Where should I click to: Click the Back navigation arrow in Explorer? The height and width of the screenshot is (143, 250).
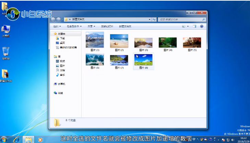tap(53, 20)
